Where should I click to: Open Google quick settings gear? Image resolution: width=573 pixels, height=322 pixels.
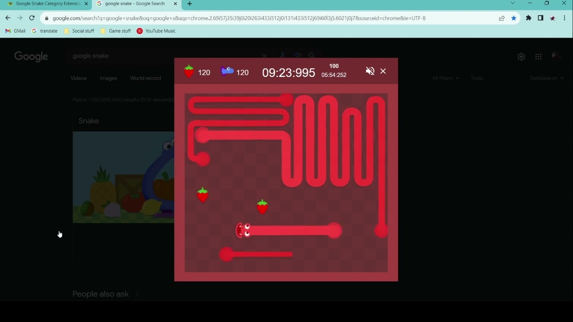pyautogui.click(x=521, y=57)
